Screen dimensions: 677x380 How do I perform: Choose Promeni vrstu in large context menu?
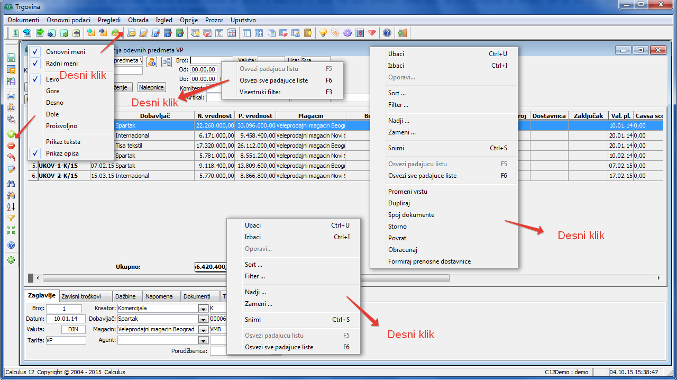click(444, 192)
